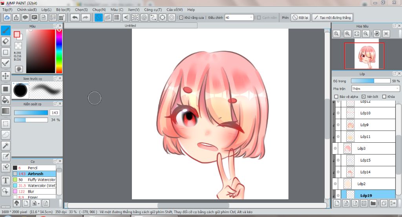The width and height of the screenshot is (402, 217).
Task: Toggle visibility of layer Lớp14
Action: [x=338, y=172]
